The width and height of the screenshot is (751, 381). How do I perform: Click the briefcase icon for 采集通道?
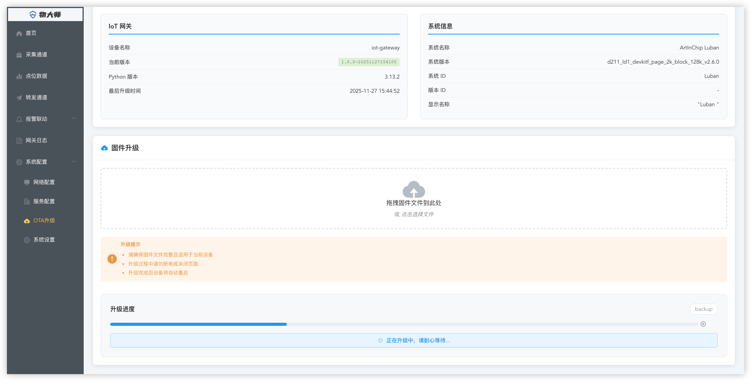(x=19, y=55)
